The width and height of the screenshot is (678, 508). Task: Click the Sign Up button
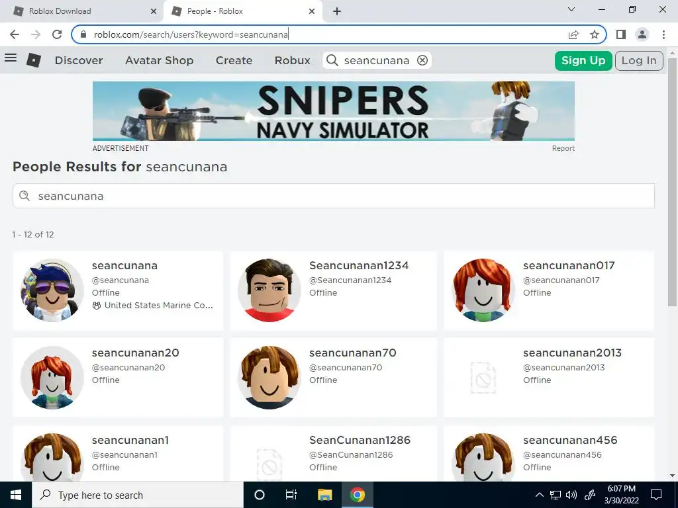[x=583, y=60]
